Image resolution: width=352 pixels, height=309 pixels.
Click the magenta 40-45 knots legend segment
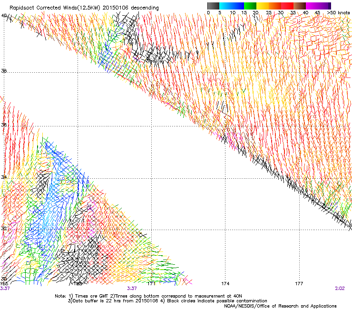[312, 6]
